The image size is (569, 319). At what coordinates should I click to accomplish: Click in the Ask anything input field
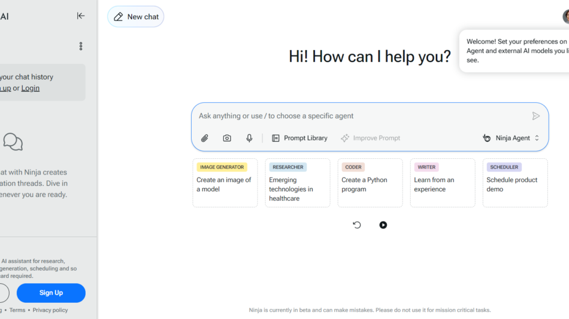(x=359, y=116)
